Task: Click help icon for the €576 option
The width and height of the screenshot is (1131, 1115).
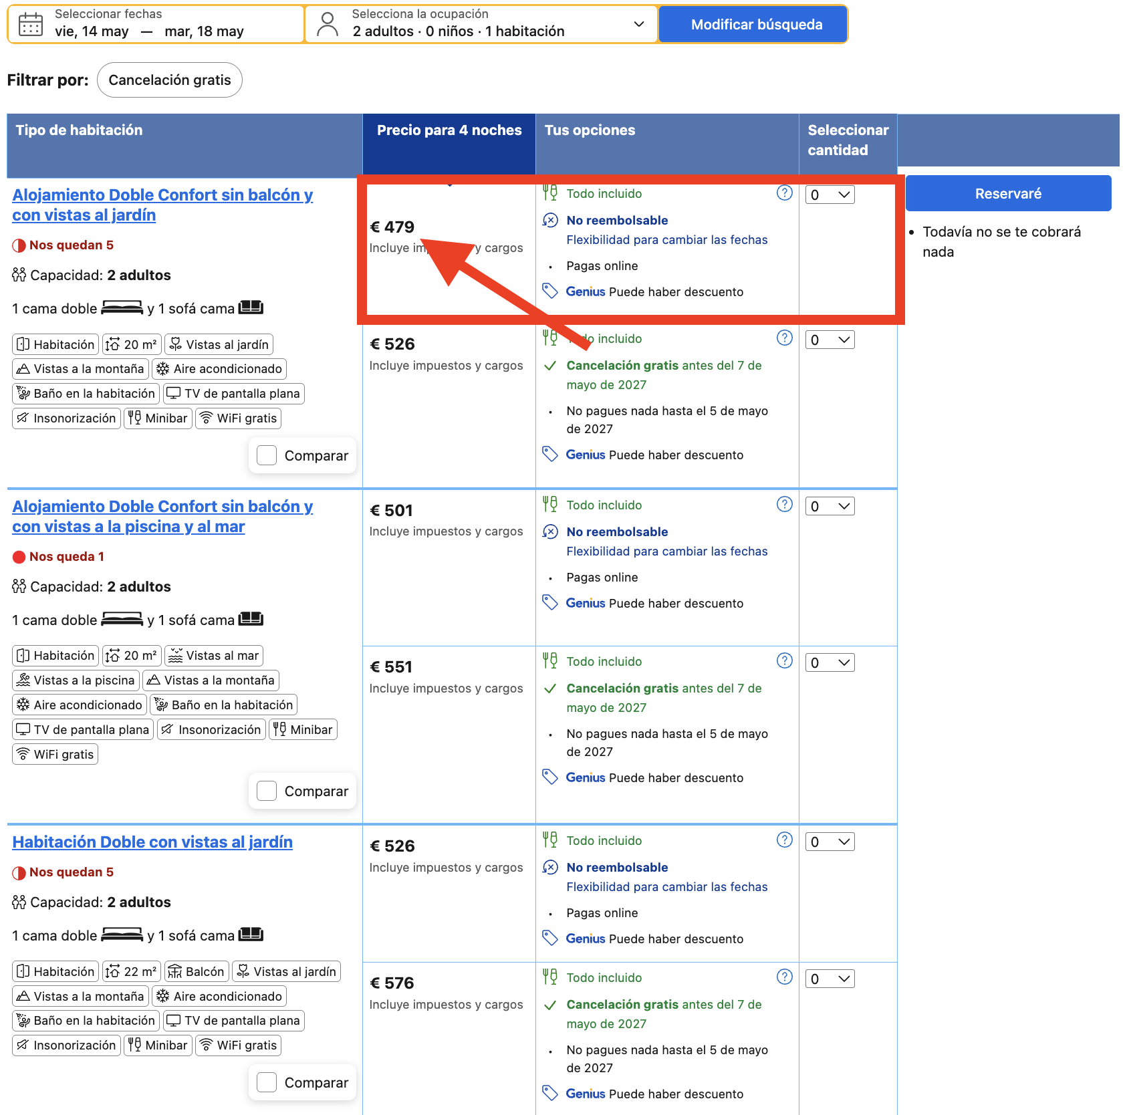Action: click(785, 977)
